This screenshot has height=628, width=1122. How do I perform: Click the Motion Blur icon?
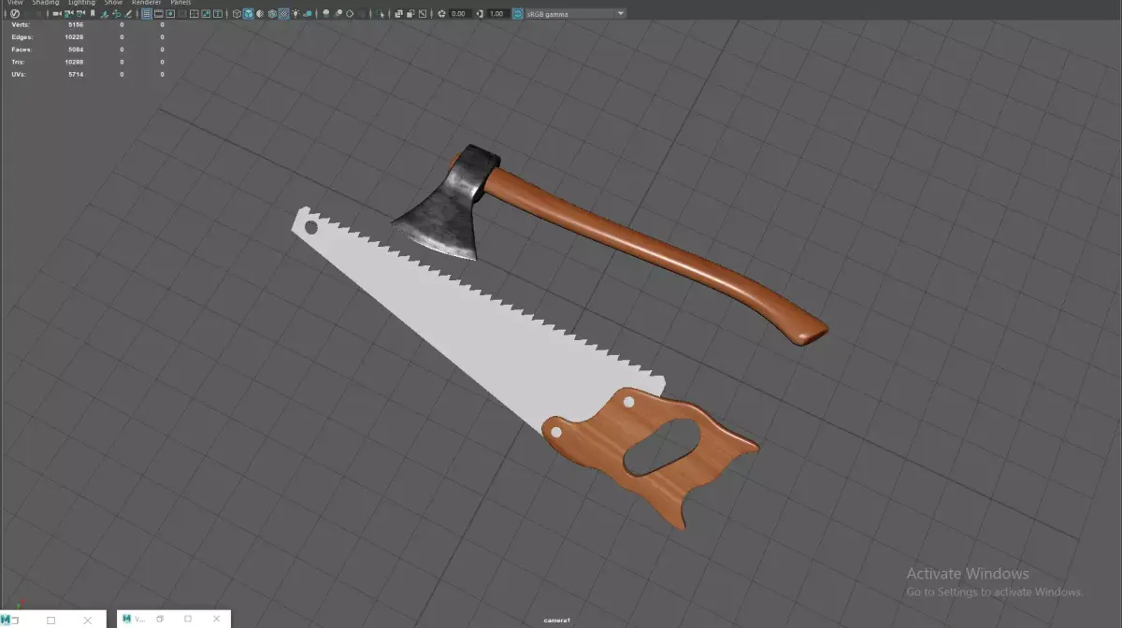coord(338,14)
